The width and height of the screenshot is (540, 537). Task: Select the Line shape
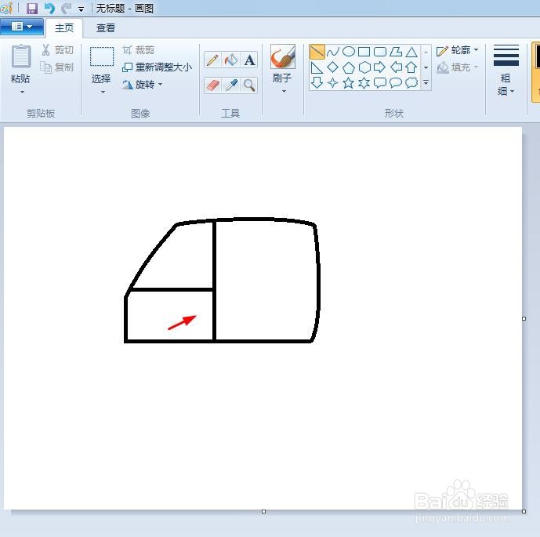(x=317, y=52)
